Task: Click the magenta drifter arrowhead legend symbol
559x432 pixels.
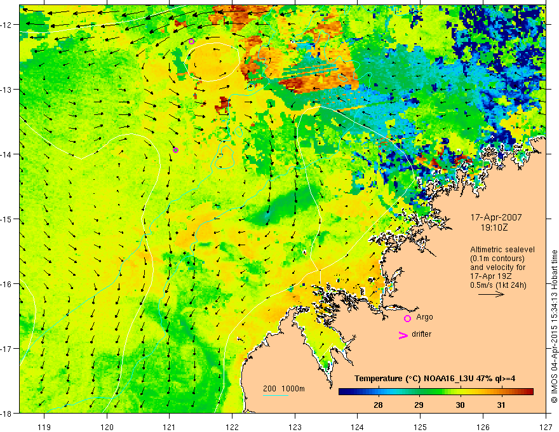Action: 403,335
